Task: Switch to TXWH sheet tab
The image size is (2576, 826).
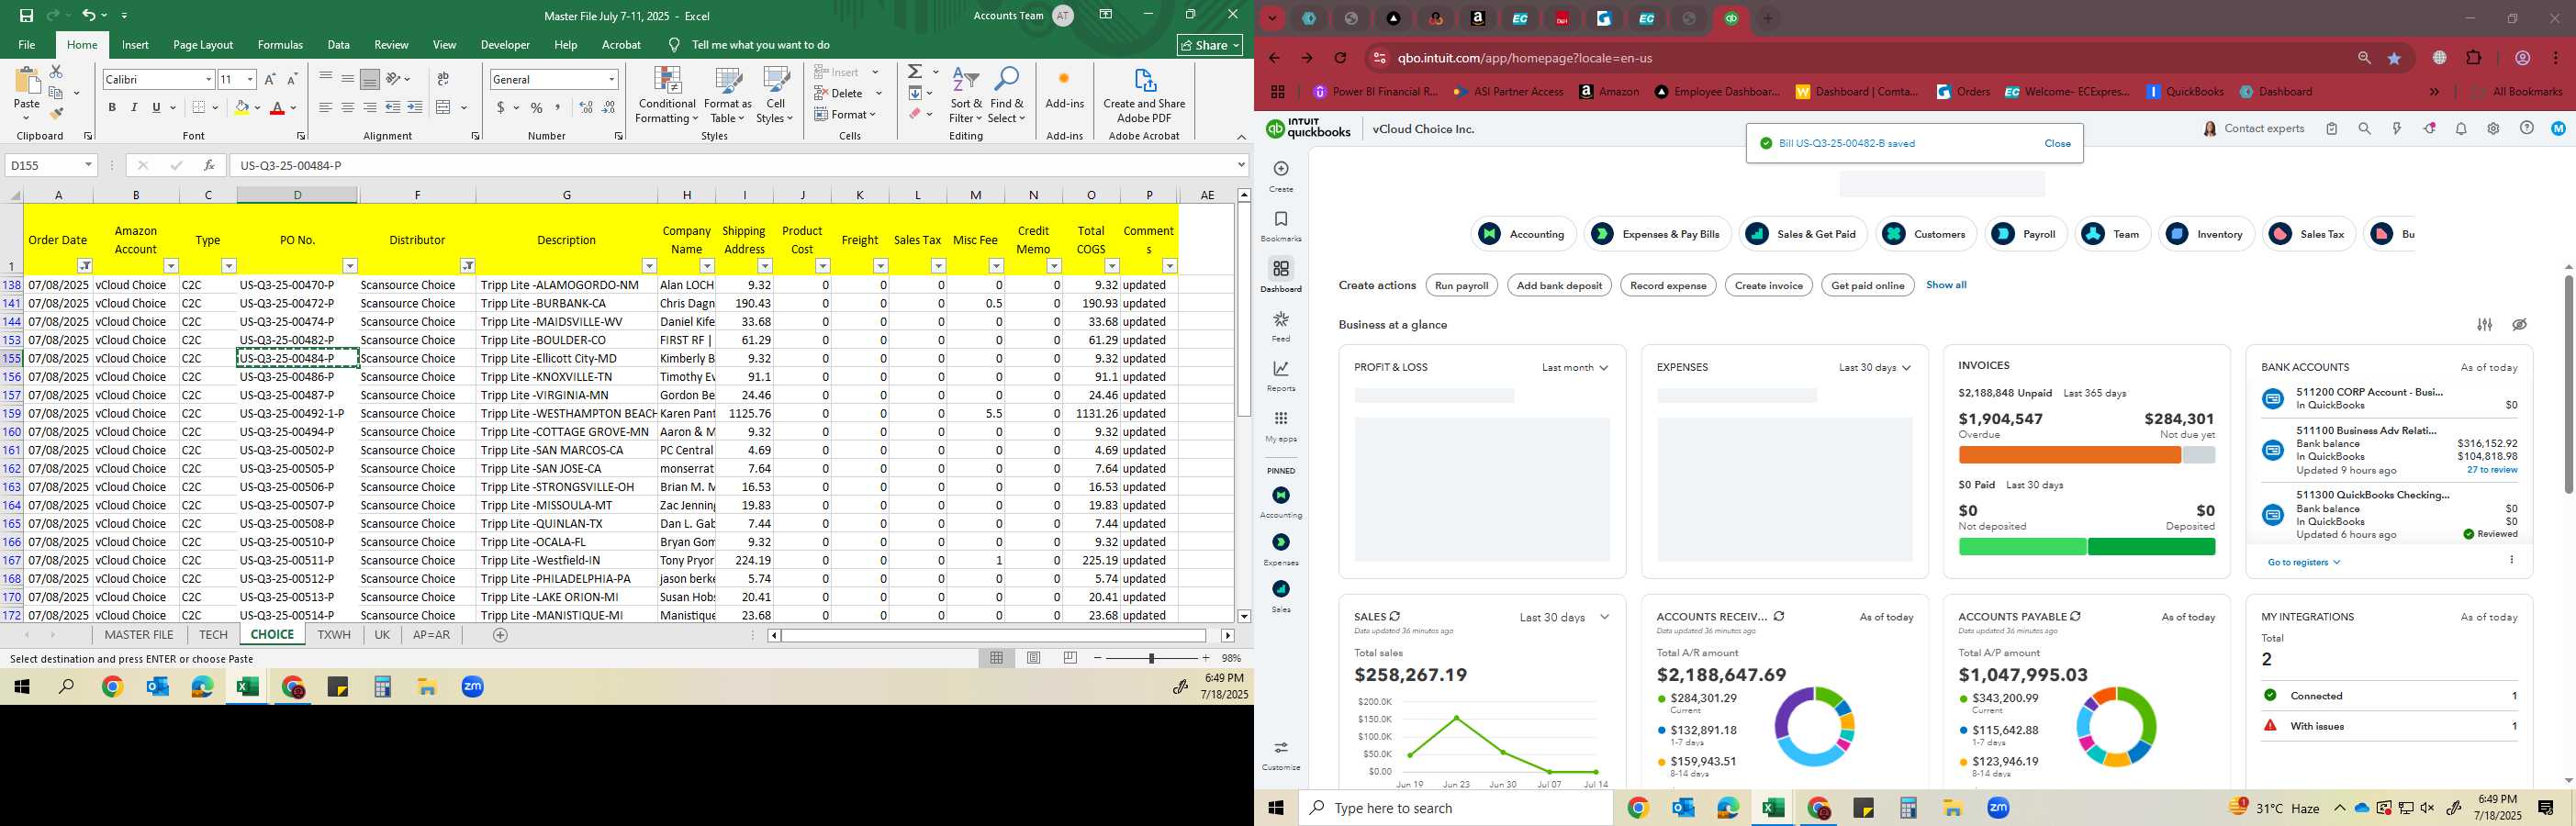Action: point(334,635)
